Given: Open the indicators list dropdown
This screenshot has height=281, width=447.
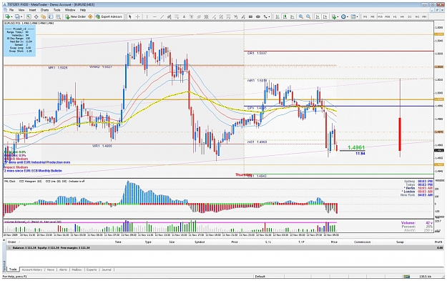Looking at the screenshot, I should [x=335, y=16].
